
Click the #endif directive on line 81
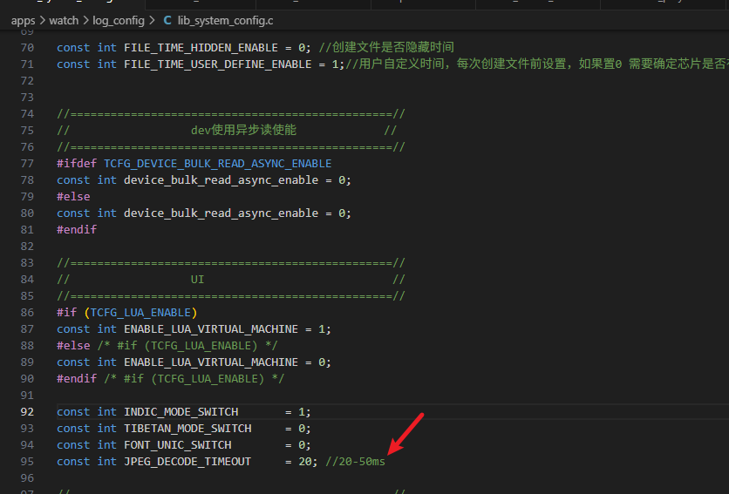coord(77,229)
